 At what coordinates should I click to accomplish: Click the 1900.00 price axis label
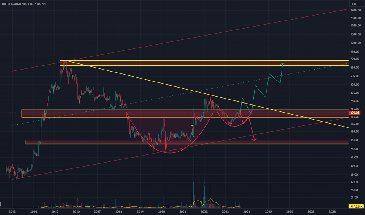[356, 25]
